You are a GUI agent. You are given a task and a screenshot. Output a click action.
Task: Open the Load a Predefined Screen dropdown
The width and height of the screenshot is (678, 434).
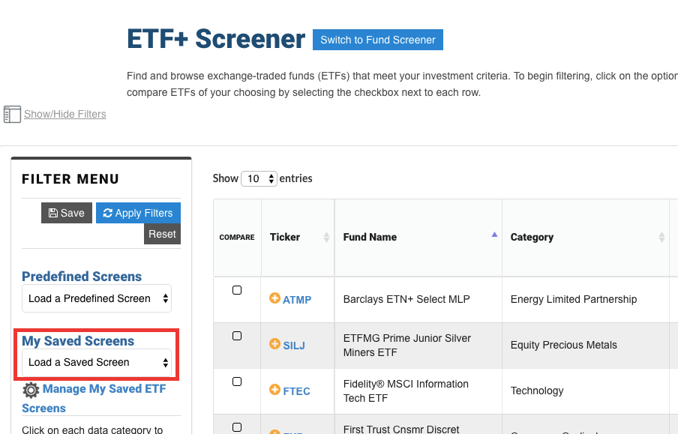point(97,298)
